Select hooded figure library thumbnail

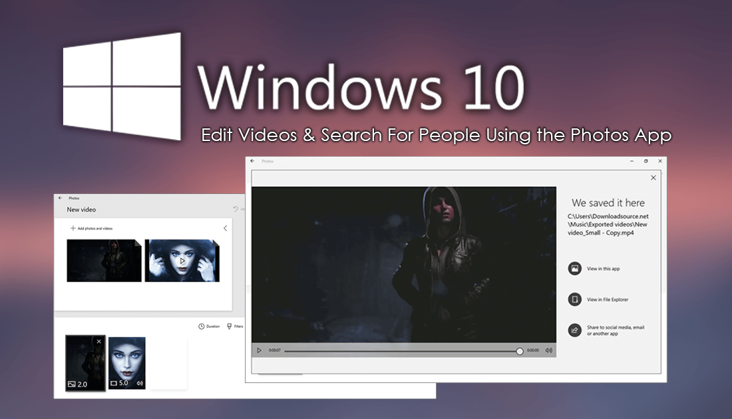click(x=104, y=260)
